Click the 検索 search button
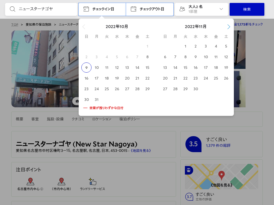The image size is (274, 205). point(247,9)
